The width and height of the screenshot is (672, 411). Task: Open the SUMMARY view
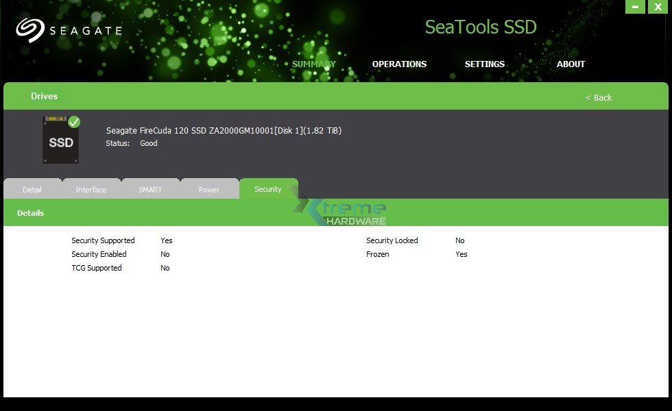coord(313,64)
